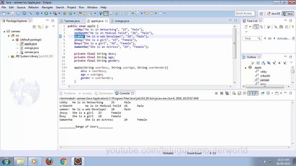Screen dimensions: 296x166
Task: Click the Open Perspective icon
Action: point(261,13)
